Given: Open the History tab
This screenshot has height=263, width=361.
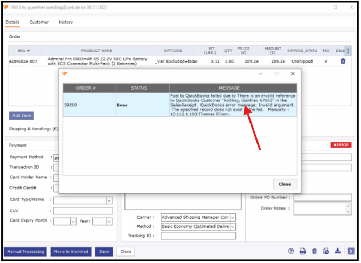Looking at the screenshot, I should [x=66, y=22].
